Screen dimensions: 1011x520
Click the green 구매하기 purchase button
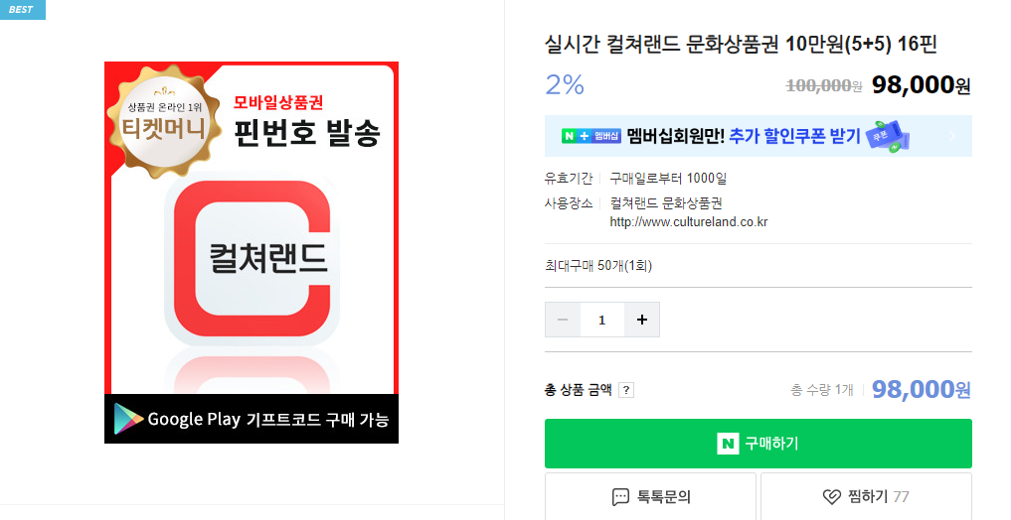point(758,444)
